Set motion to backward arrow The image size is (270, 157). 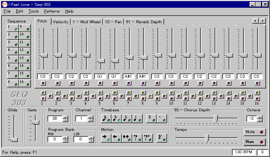(117, 138)
